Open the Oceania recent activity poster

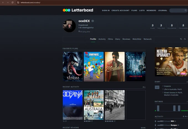73,105
